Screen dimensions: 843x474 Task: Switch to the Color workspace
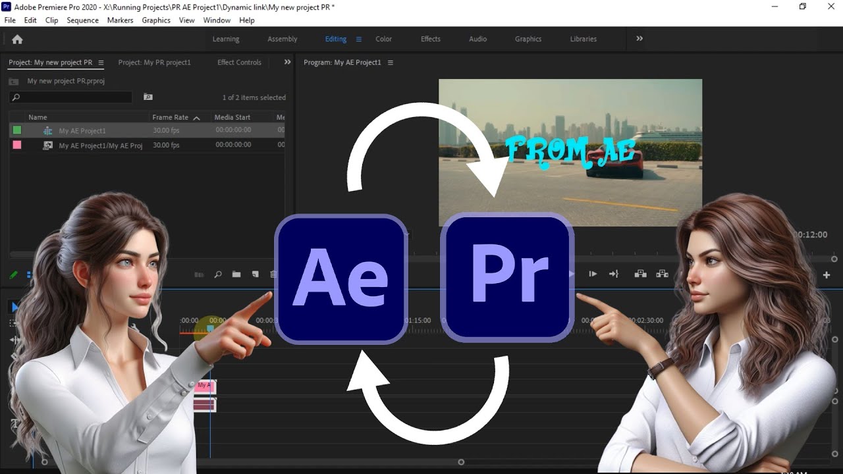384,39
